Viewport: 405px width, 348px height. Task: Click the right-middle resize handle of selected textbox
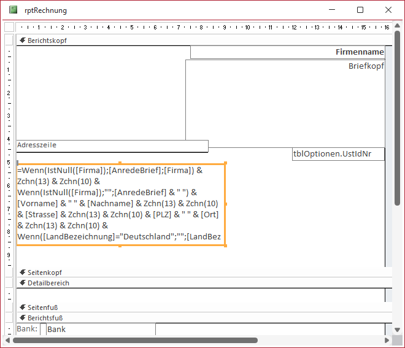pos(226,204)
